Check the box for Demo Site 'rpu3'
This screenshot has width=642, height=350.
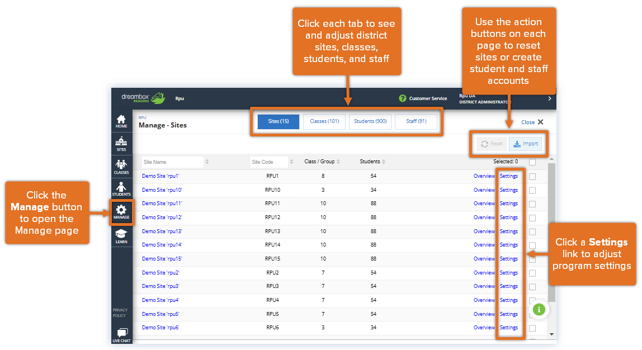click(532, 287)
